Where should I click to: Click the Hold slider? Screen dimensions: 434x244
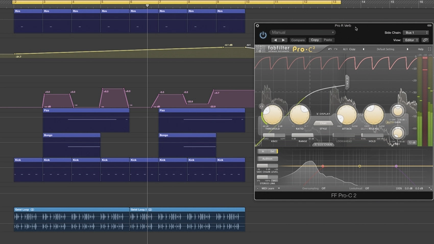point(372,135)
